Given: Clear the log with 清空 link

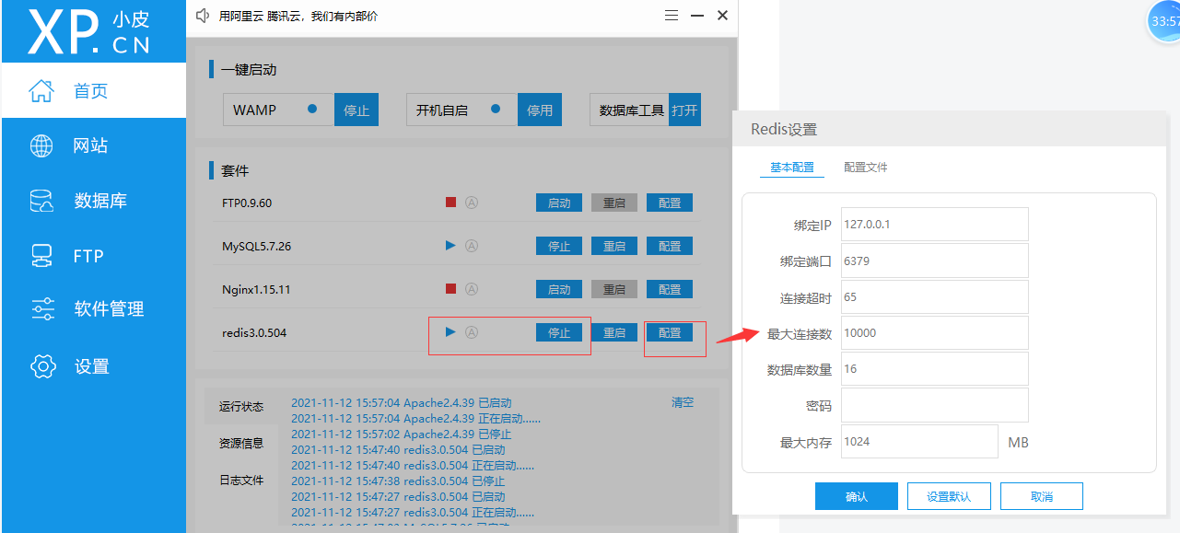Looking at the screenshot, I should (x=683, y=402).
